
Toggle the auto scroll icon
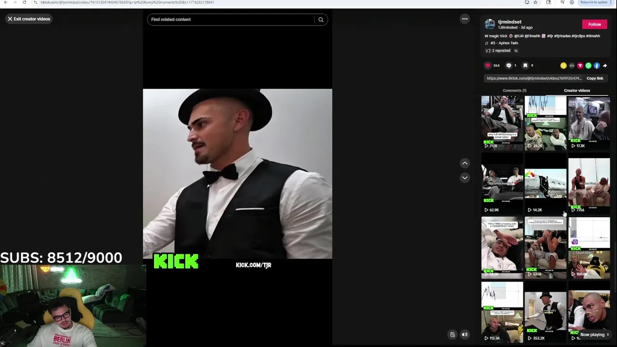453,334
